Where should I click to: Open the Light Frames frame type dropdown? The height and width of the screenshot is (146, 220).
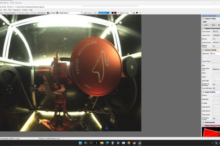pos(88,13)
